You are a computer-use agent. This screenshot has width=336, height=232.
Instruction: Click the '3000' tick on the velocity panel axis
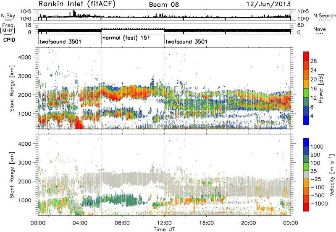(x=25, y=162)
